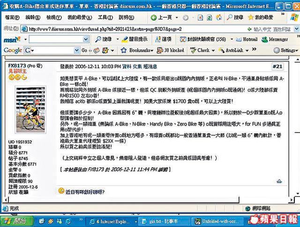Click the vertical scrollbar up arrow

tap(297, 60)
